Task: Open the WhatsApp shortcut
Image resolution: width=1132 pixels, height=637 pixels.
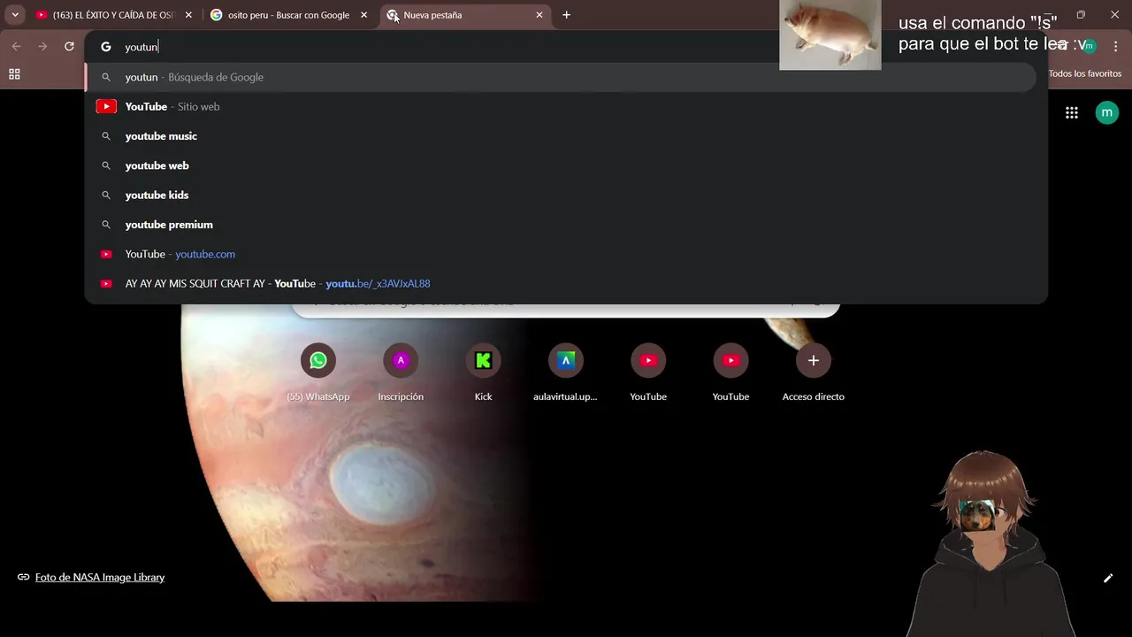Action: tap(318, 372)
